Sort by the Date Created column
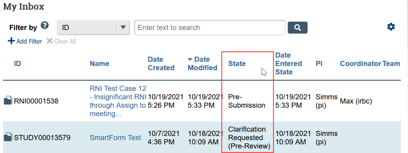Viewport: 408px width, 153px height. (x=161, y=64)
